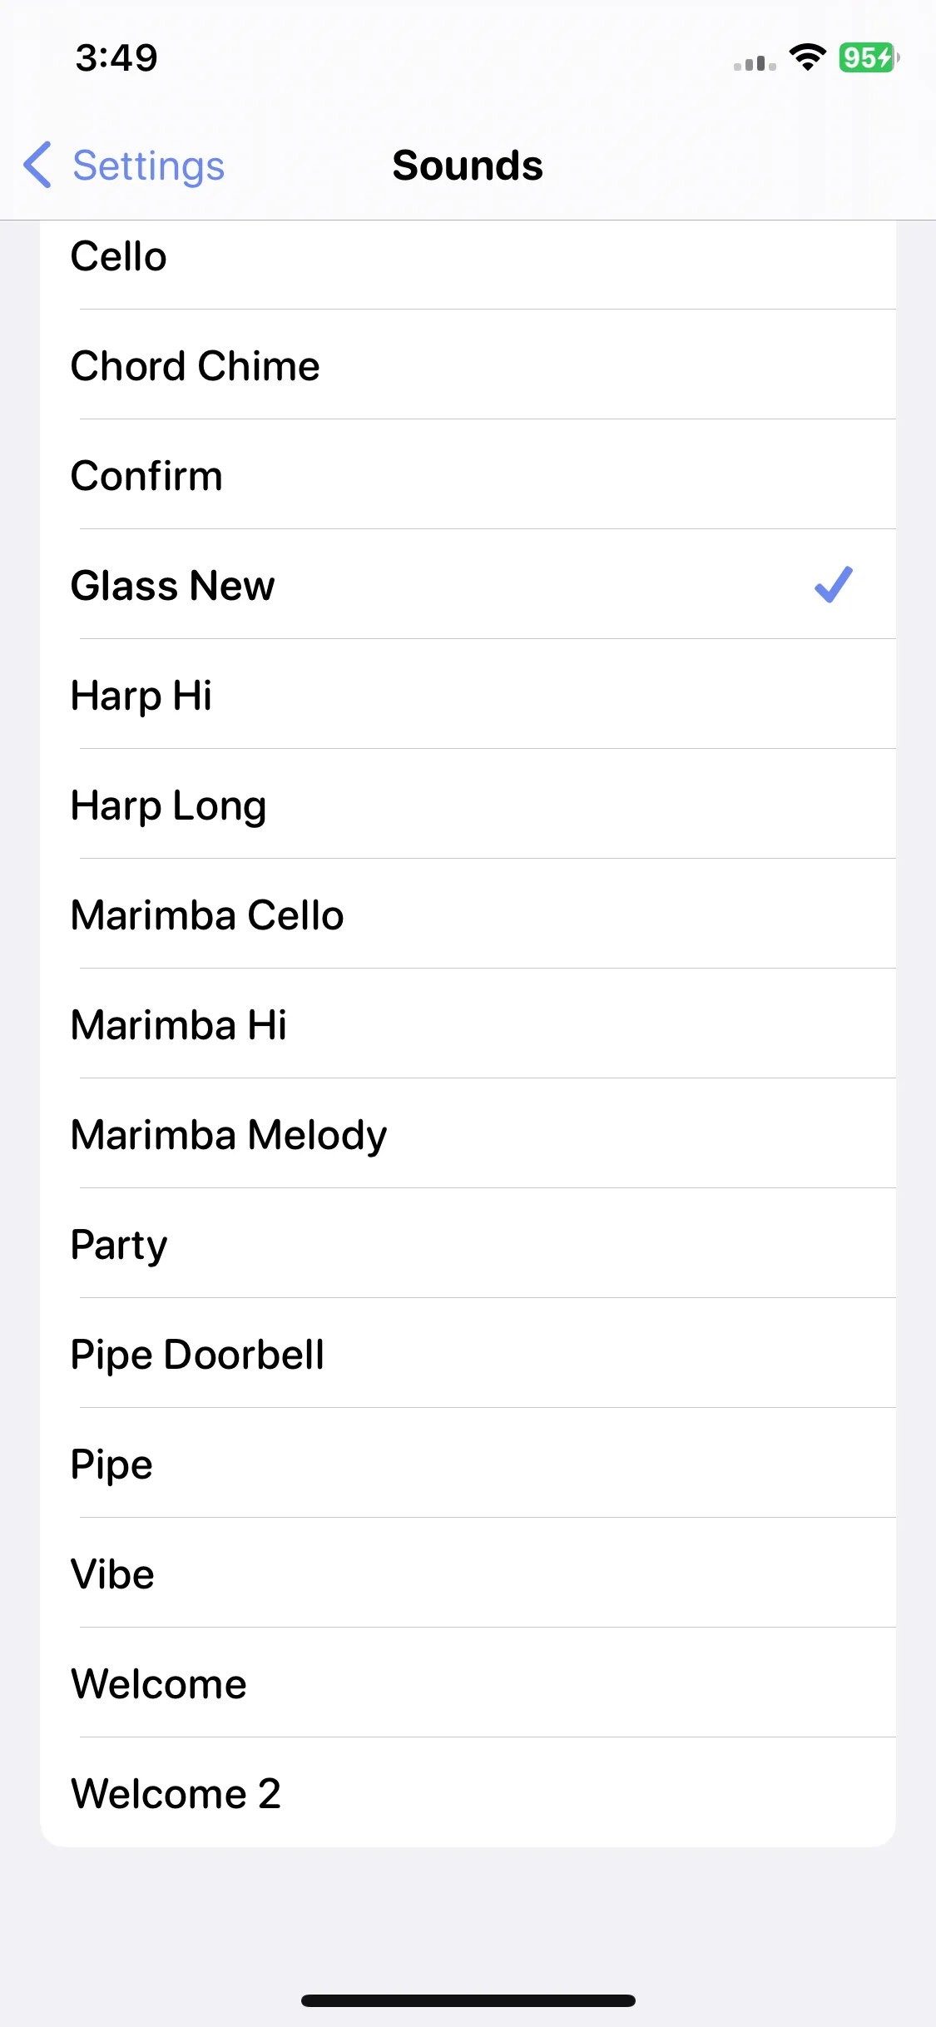This screenshot has height=2027, width=936.
Task: Pick Marimba Melody sound
Action: pos(468,1134)
